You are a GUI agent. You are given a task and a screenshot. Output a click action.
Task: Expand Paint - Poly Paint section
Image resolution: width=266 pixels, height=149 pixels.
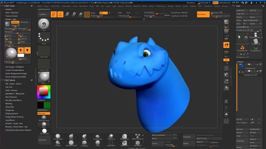coord(12,13)
